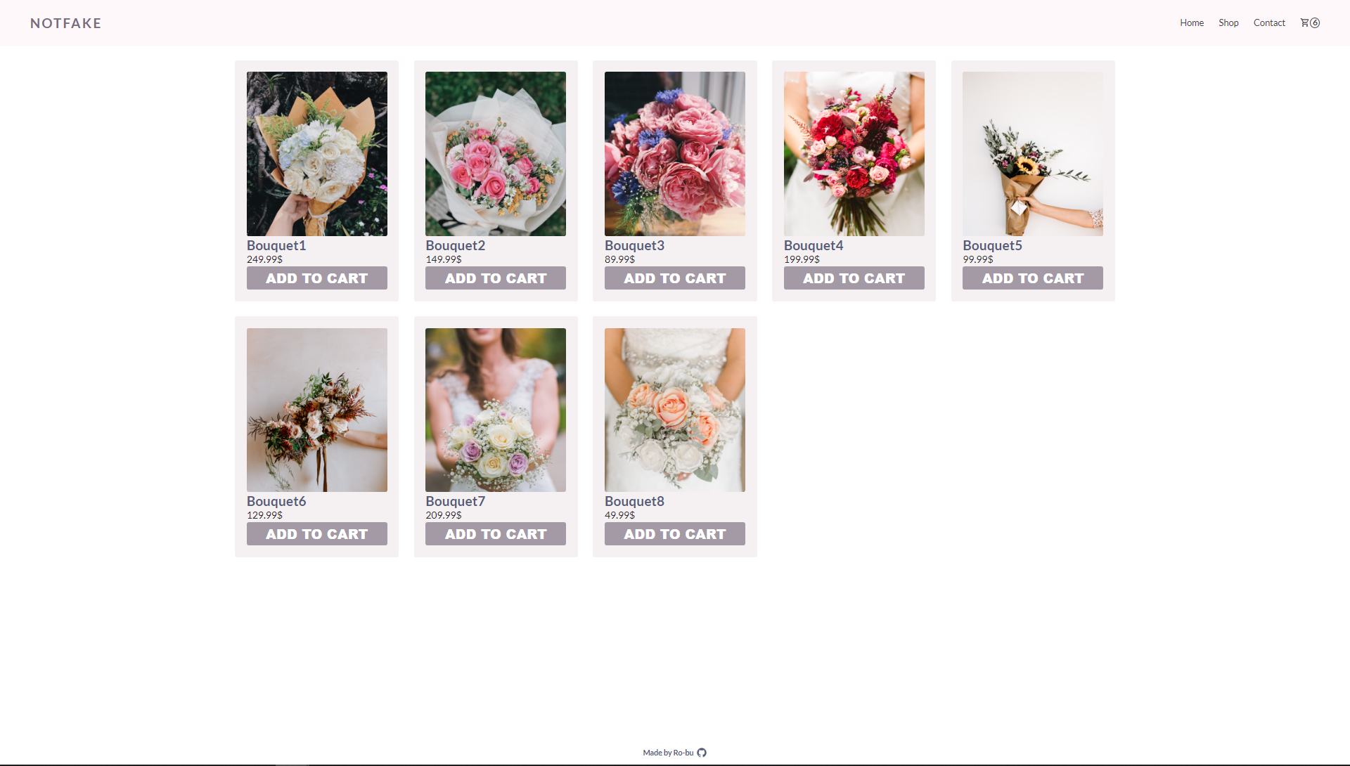Add Bouquet6 to cart

click(x=316, y=534)
